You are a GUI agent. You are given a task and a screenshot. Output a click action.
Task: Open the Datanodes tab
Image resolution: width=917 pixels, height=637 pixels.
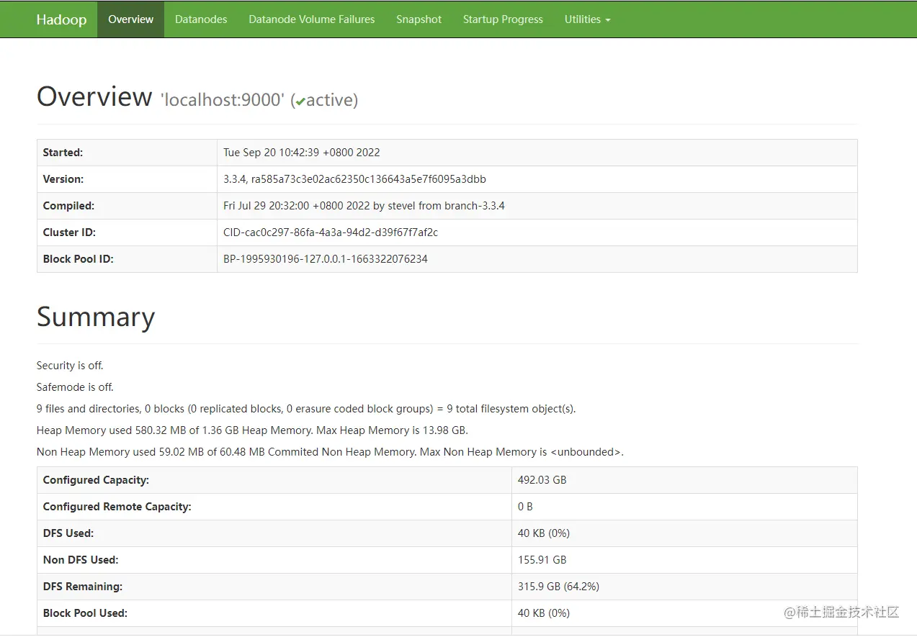pyautogui.click(x=201, y=19)
